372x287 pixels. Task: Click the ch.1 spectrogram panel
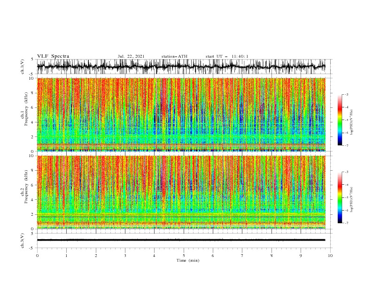click(x=181, y=114)
